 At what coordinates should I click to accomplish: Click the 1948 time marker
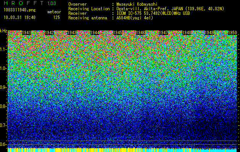tap(187, 33)
